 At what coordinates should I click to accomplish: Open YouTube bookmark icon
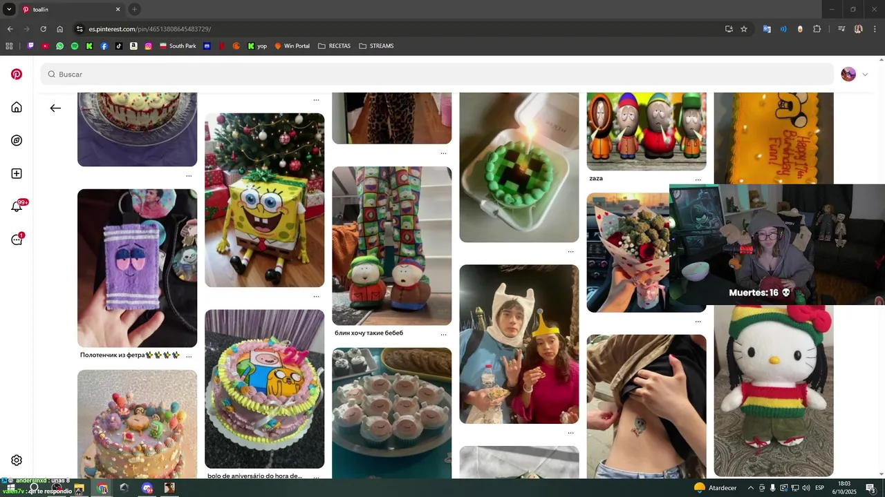point(45,46)
